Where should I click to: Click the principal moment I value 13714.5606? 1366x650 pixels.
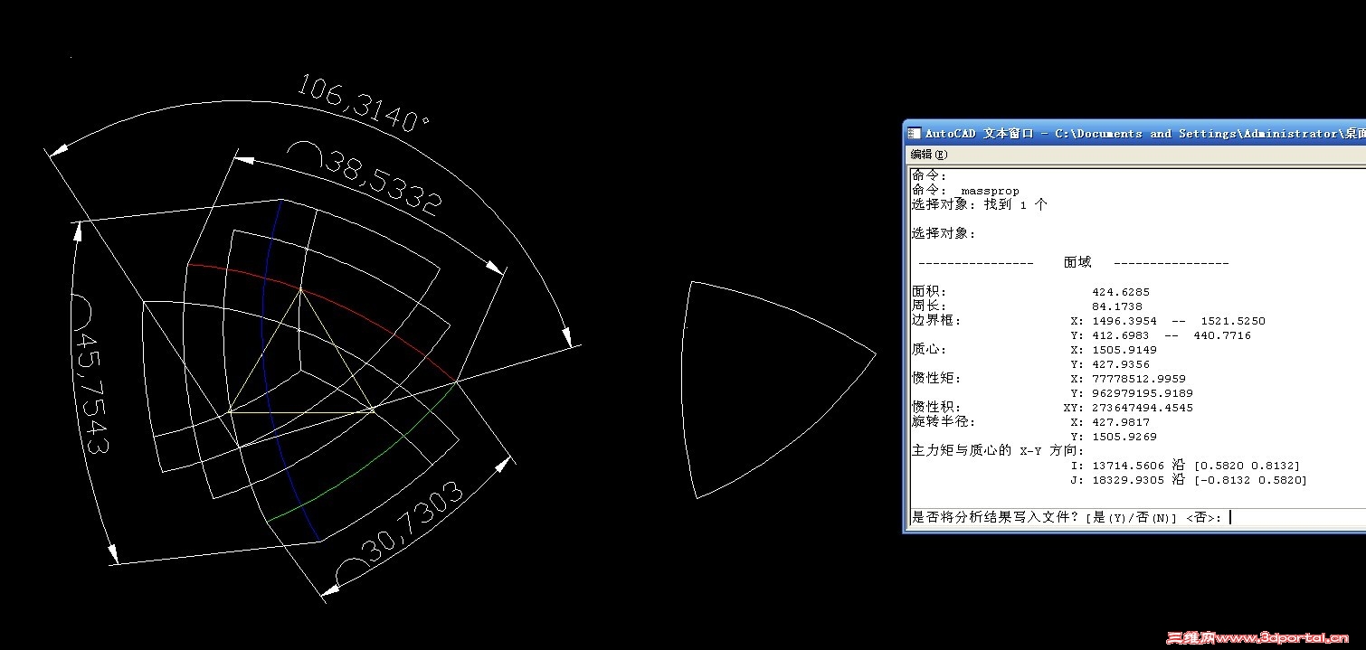[x=1128, y=466]
